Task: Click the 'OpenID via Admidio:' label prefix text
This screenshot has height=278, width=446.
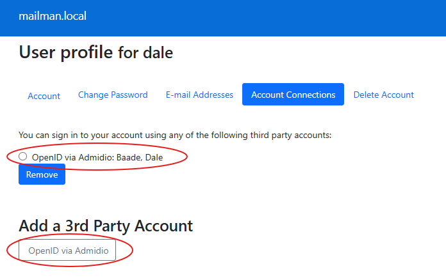Action: 72,157
